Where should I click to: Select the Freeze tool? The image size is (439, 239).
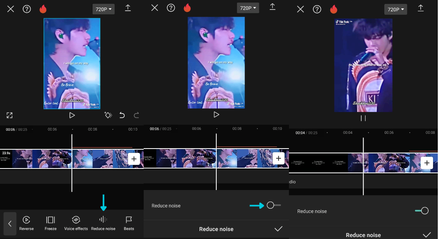coord(50,223)
